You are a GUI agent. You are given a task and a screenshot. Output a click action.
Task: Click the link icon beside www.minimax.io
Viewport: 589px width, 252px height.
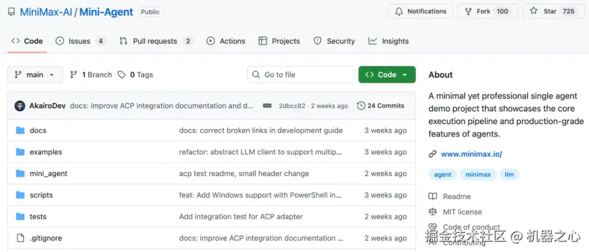432,154
